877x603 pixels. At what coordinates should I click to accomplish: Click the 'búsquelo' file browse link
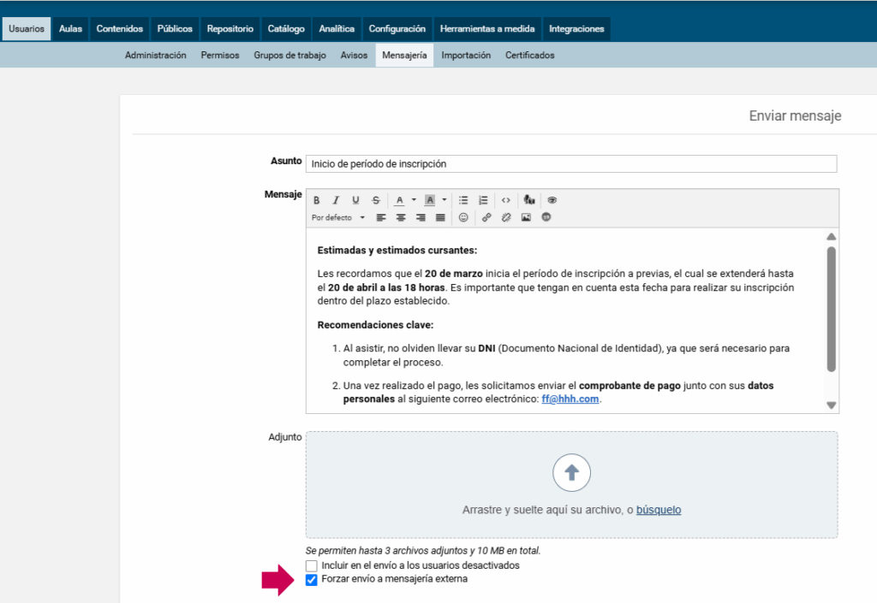pyautogui.click(x=658, y=510)
